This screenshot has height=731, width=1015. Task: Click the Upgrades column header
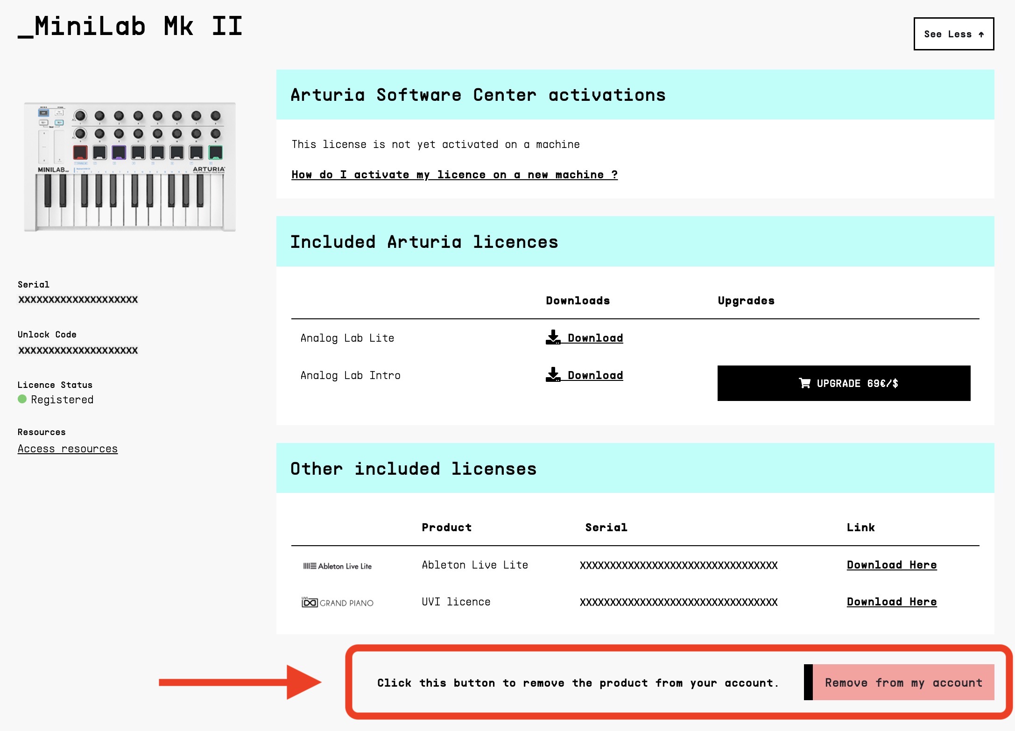[x=746, y=301]
